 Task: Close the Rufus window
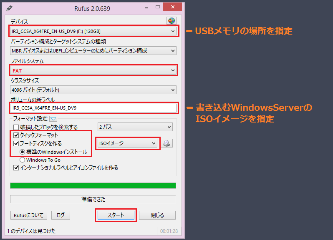(x=172, y=7)
